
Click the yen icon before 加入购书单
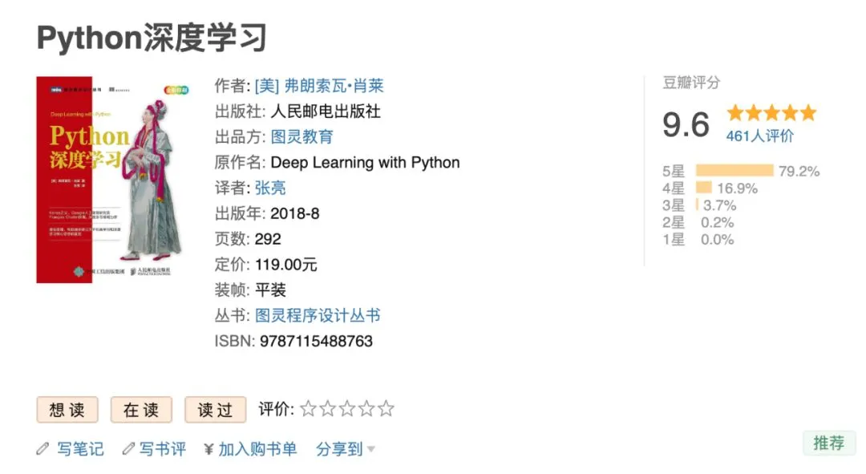coord(208,449)
